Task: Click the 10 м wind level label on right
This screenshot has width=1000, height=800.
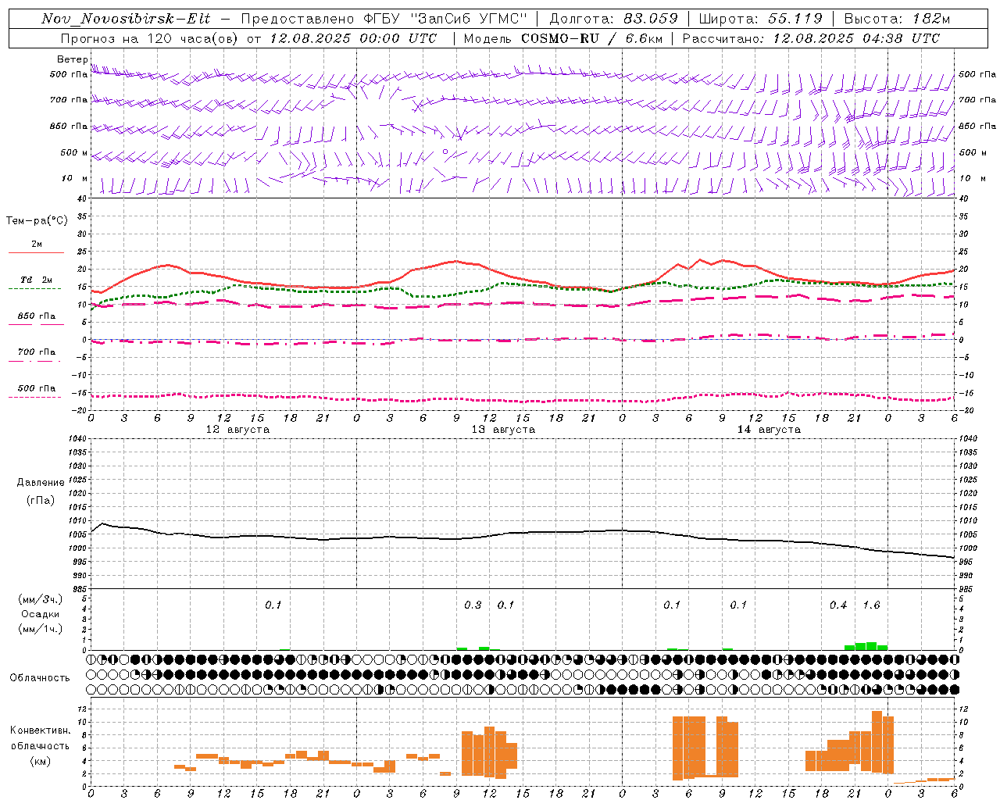Action: pos(972,179)
